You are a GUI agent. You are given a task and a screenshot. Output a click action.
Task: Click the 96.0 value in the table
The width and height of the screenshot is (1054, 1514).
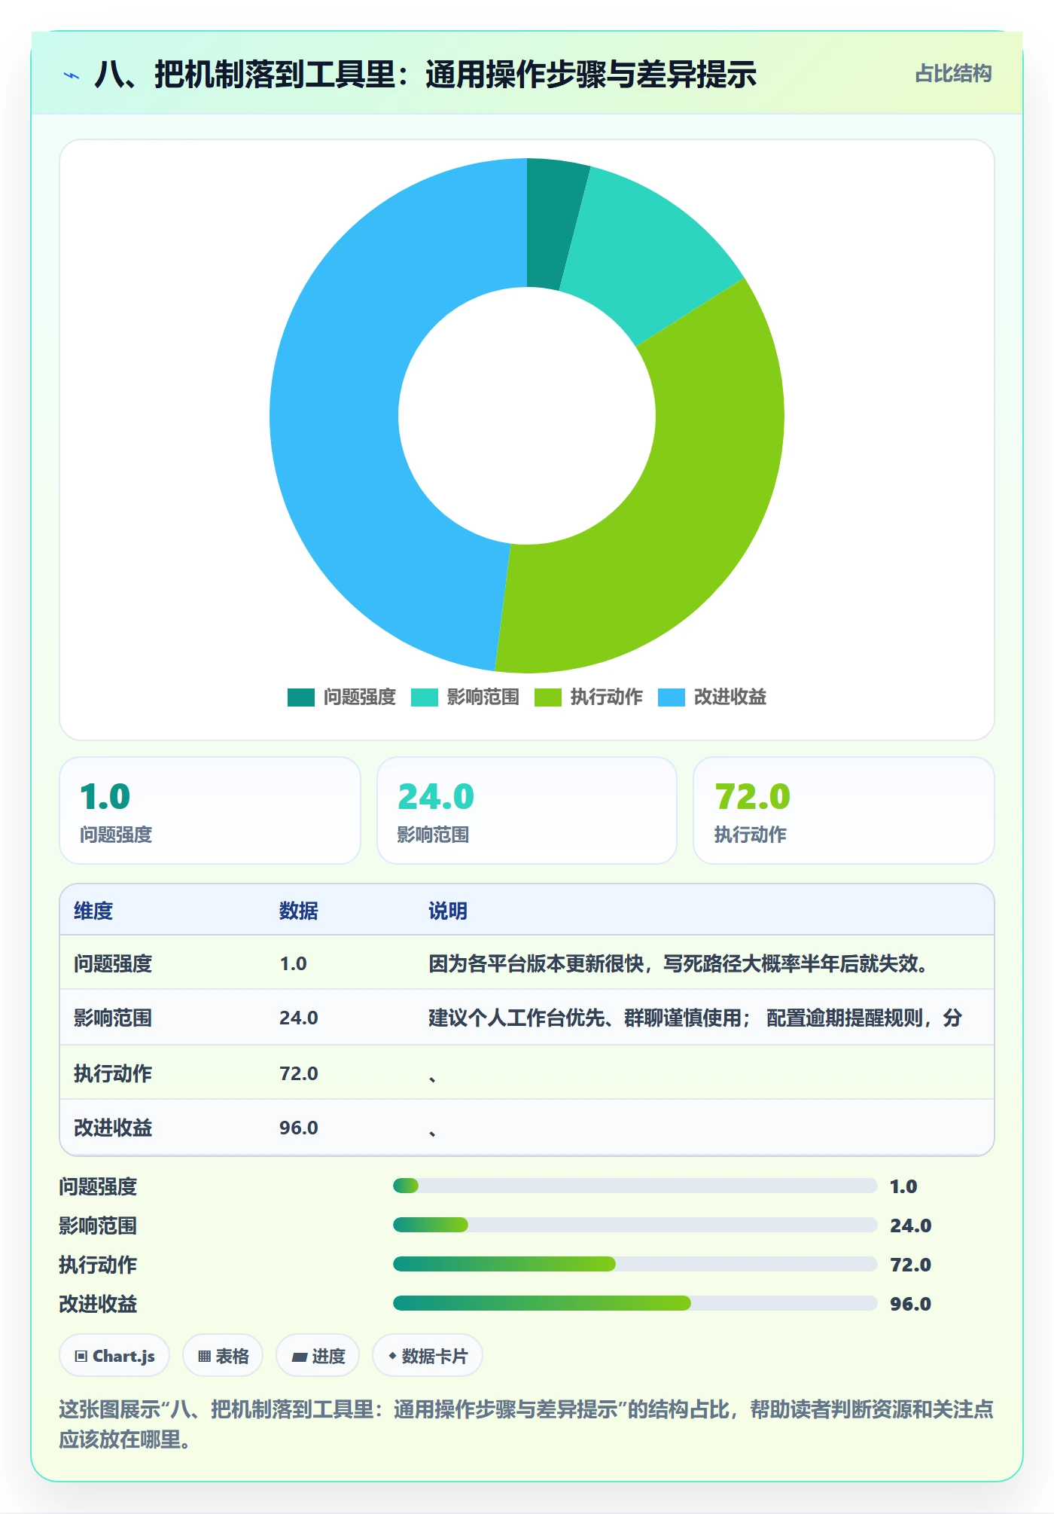pos(299,1128)
